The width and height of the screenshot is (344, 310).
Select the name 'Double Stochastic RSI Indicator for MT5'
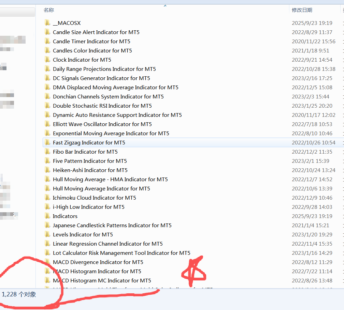tap(102, 106)
